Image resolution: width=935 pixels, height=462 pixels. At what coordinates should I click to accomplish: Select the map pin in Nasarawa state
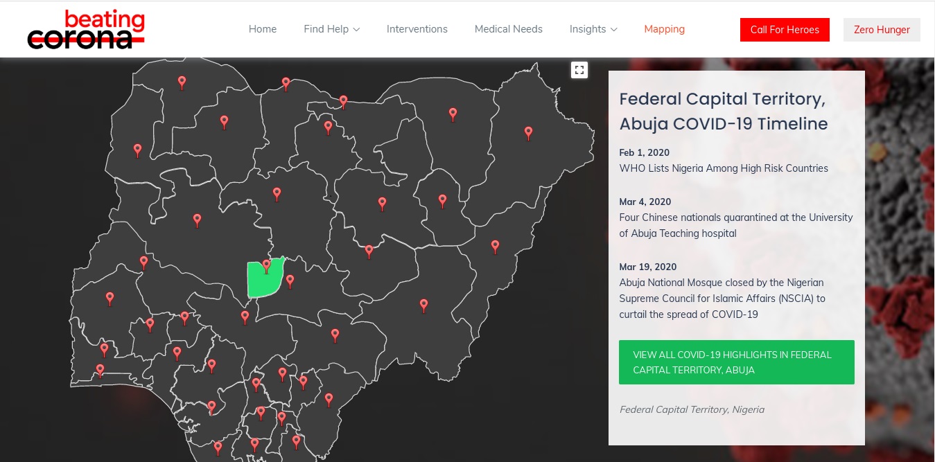click(x=290, y=281)
